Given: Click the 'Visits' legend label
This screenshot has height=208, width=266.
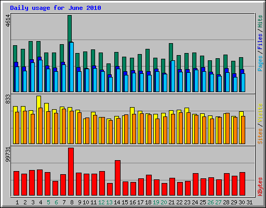Looking at the screenshot, I should click(x=260, y=113).
